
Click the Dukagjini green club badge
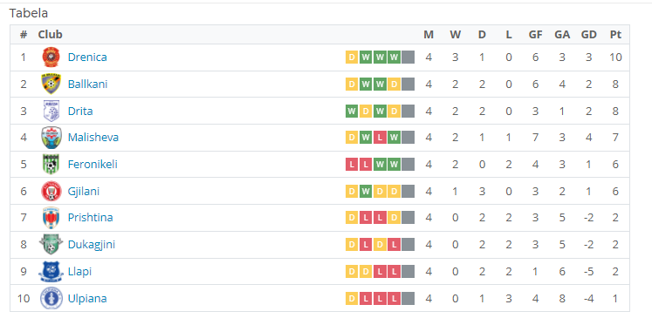pyautogui.click(x=51, y=245)
